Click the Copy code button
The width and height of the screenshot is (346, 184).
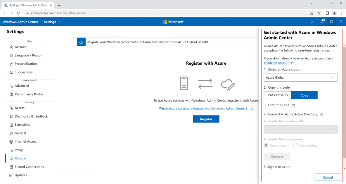304,95
